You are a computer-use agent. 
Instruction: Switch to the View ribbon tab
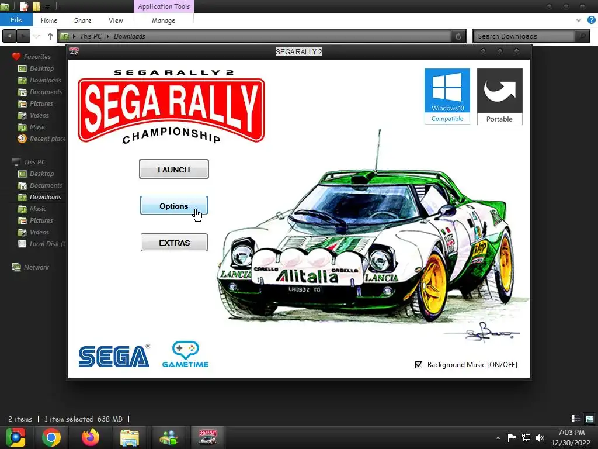[x=116, y=20]
